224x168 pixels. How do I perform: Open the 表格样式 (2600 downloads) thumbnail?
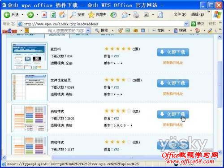[x=30, y=118]
